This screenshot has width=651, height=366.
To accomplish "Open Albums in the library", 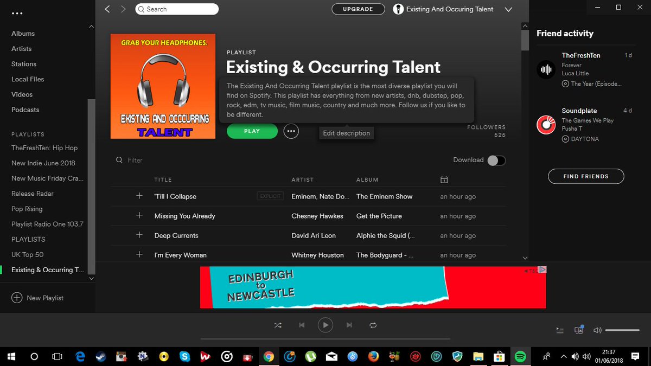I will click(23, 34).
